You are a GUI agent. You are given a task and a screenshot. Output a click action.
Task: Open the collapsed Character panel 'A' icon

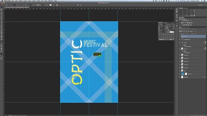pyautogui.click(x=177, y=24)
